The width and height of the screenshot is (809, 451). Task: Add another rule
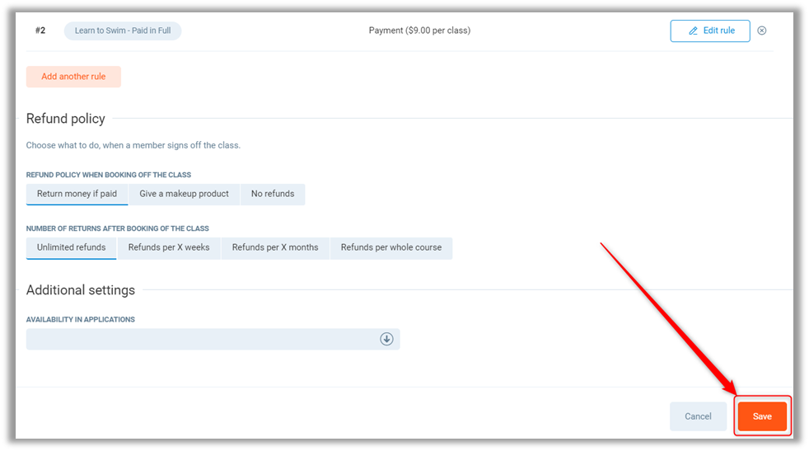[73, 77]
